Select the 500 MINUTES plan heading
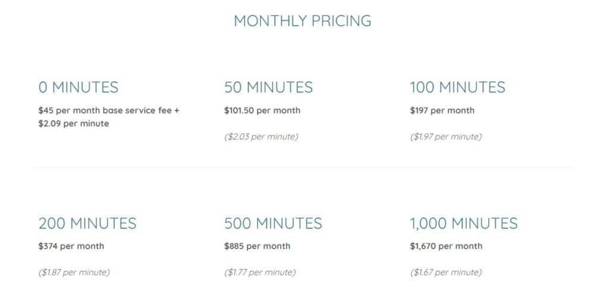609x298 pixels. pos(273,224)
